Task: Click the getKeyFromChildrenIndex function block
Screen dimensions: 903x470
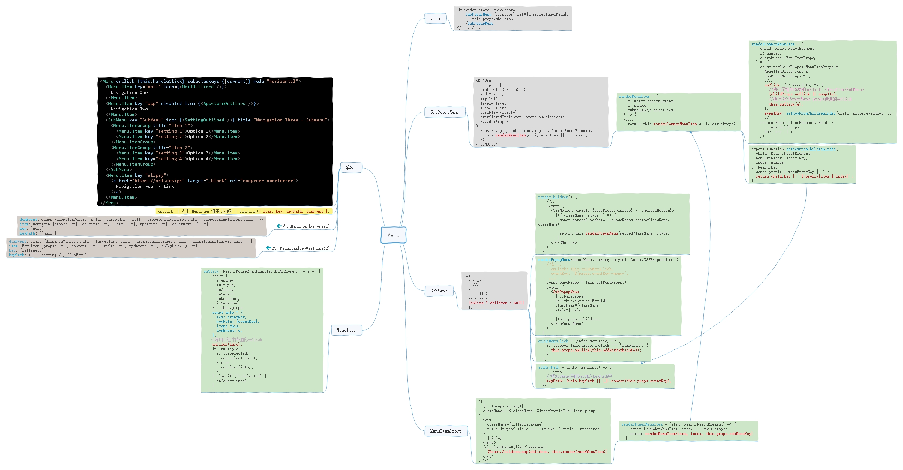Action: click(803, 164)
